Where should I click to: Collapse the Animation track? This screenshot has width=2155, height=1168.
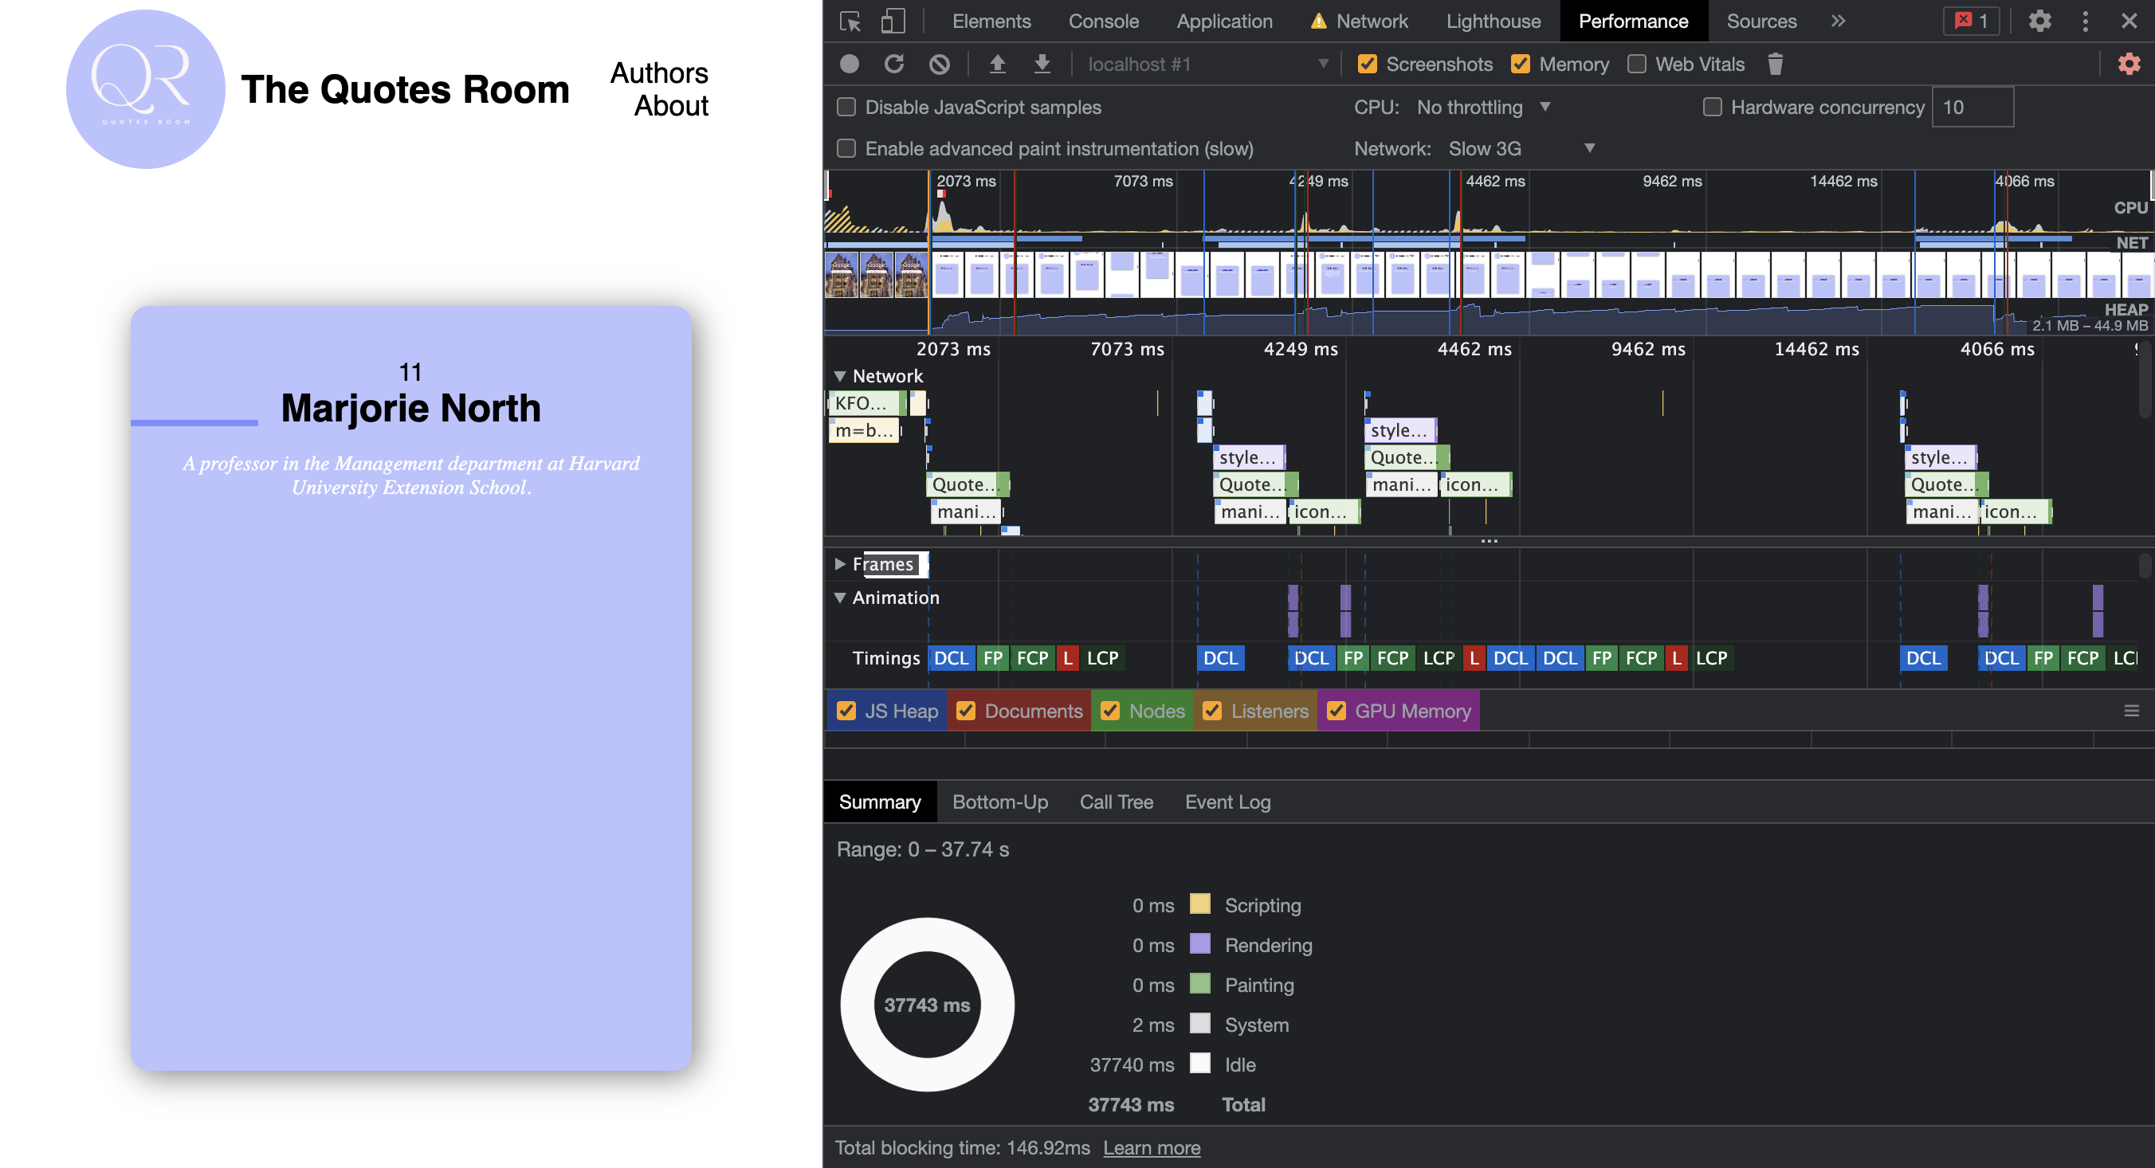(840, 598)
